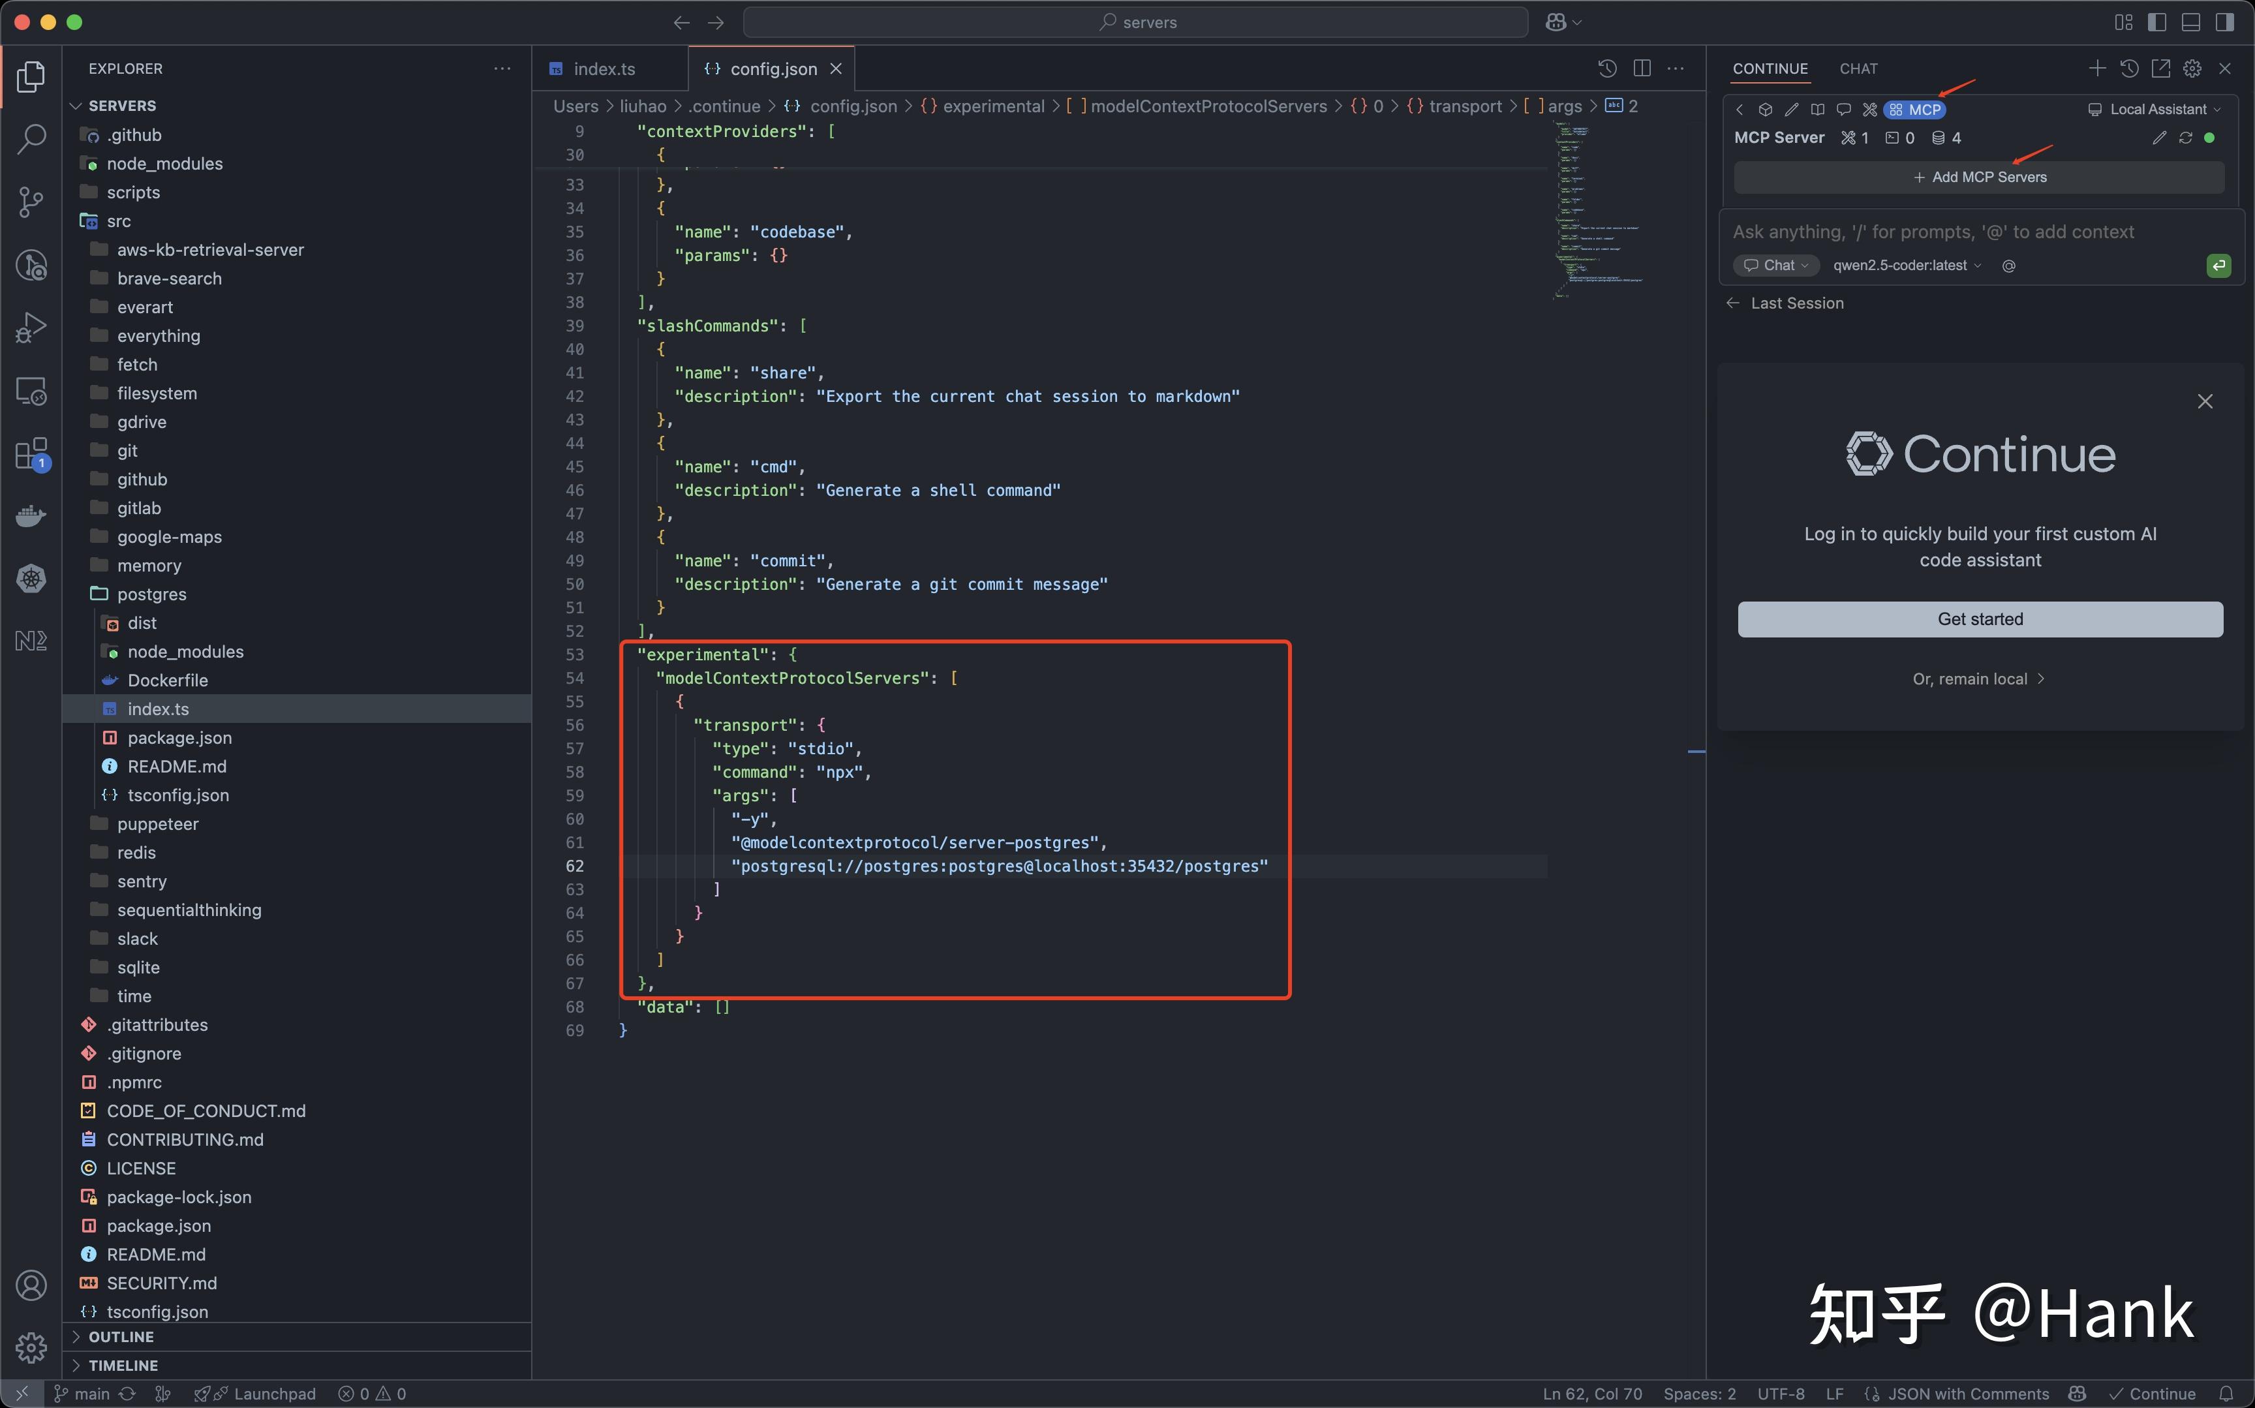
Task: Open the Docker sidebar view
Action: click(x=31, y=515)
